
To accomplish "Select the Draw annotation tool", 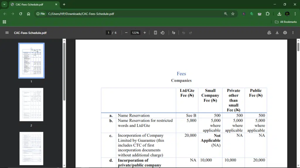I will tap(174, 33).
